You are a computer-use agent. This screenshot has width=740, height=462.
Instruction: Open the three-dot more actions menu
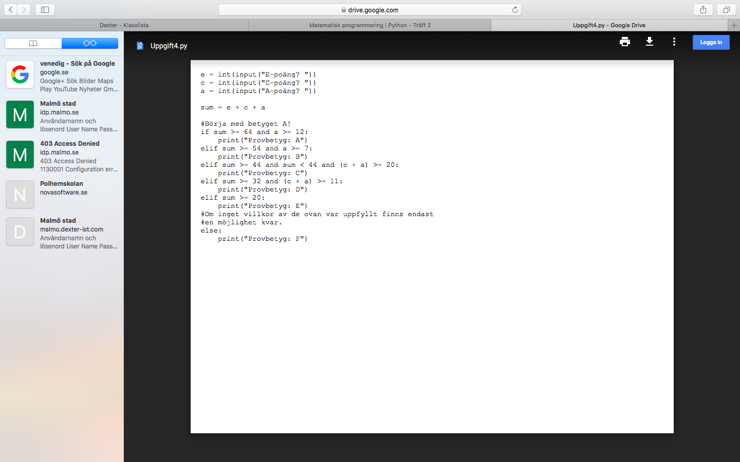tap(674, 42)
